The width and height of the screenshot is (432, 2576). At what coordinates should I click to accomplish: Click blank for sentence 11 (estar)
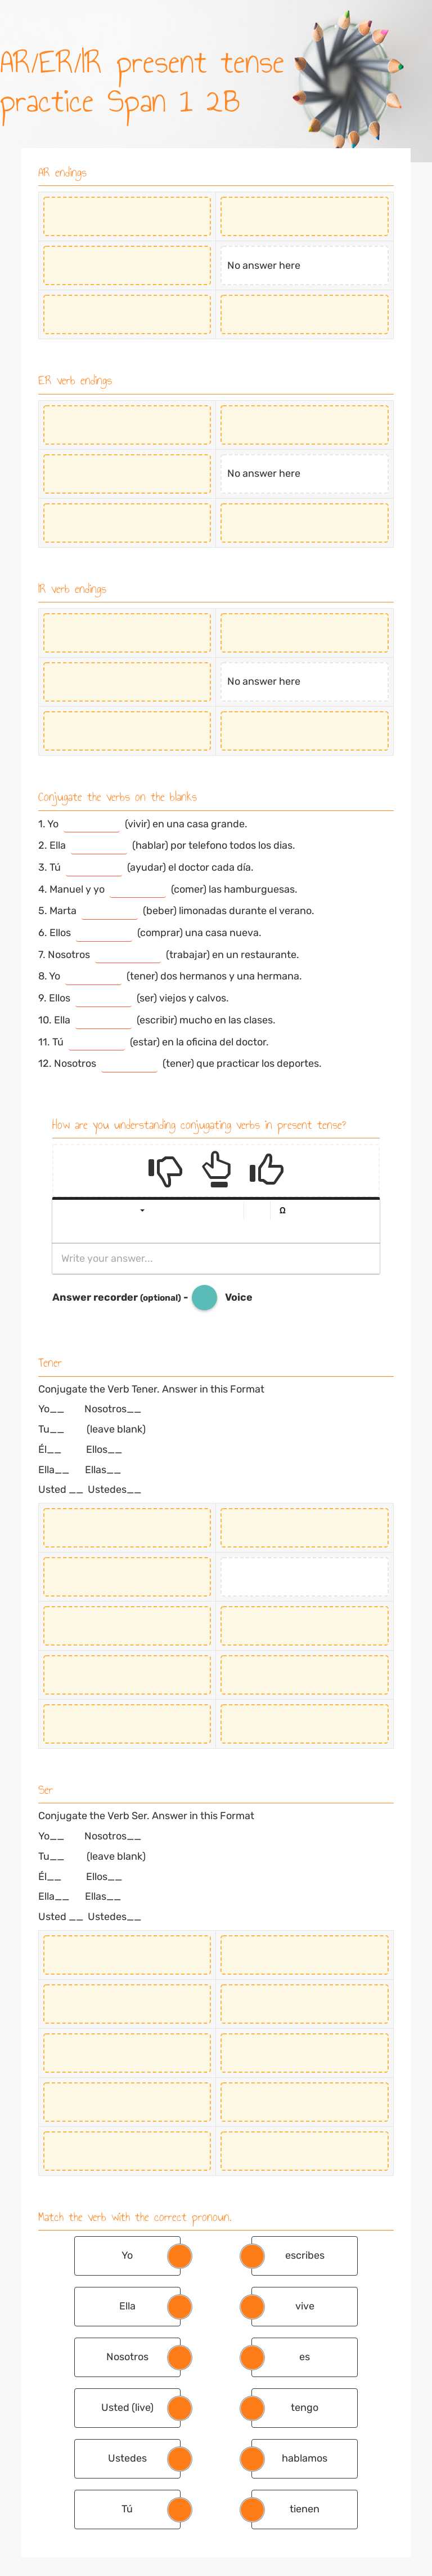[96, 1043]
